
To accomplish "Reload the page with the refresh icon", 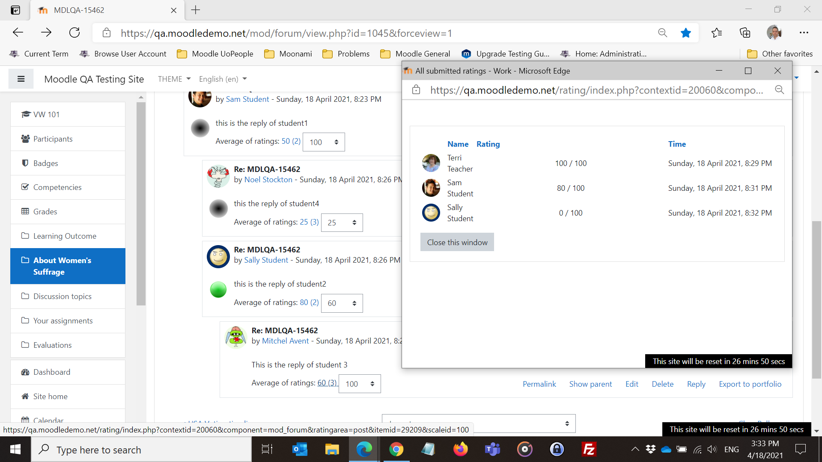I will coord(74,33).
